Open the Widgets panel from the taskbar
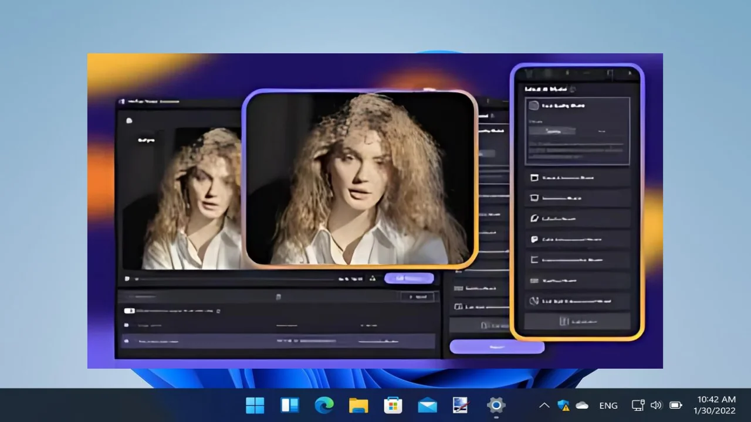The image size is (751, 422). tap(290, 405)
